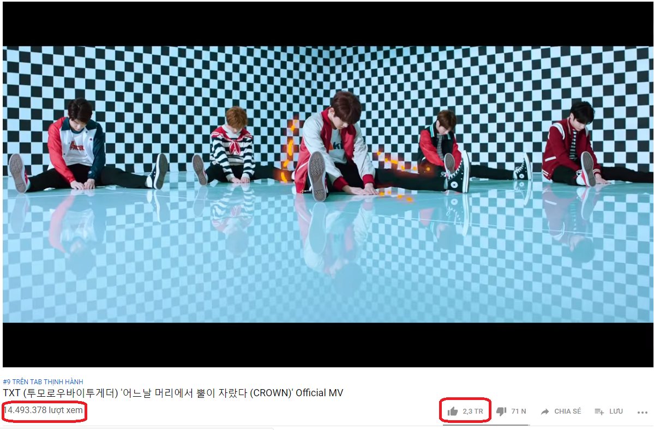Click the thumbs-down dislike icon

coord(501,411)
